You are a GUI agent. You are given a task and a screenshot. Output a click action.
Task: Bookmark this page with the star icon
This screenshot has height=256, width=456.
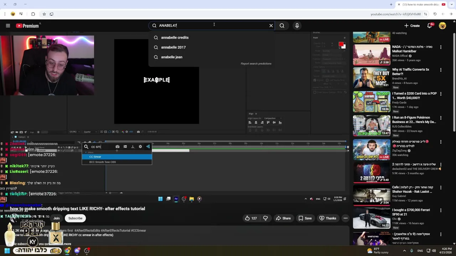tap(44, 14)
